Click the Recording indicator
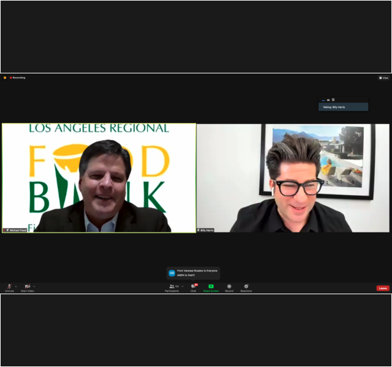This screenshot has height=367, width=392. (x=18, y=78)
